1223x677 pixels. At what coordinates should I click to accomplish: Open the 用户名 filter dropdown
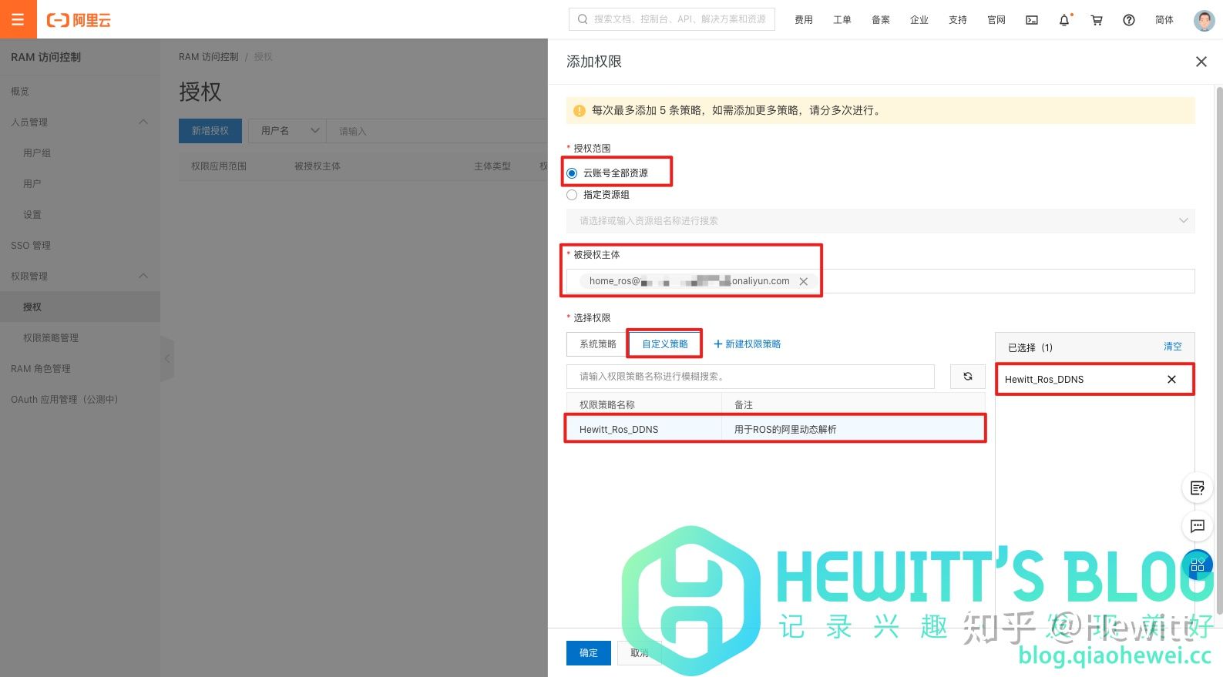coord(287,131)
